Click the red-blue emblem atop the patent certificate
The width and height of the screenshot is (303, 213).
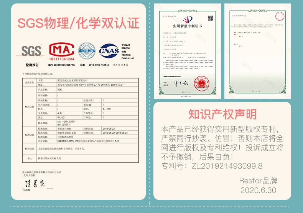tap(188, 19)
